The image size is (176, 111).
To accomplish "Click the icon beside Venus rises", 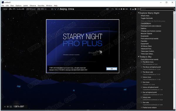I will coord(142,77).
